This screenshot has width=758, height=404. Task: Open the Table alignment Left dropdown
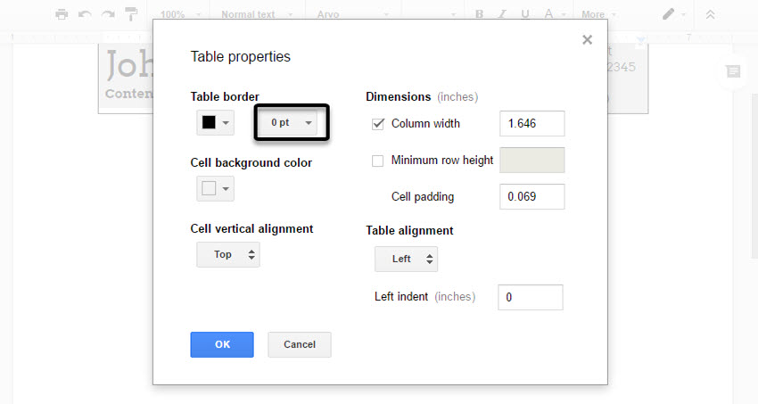click(x=406, y=259)
